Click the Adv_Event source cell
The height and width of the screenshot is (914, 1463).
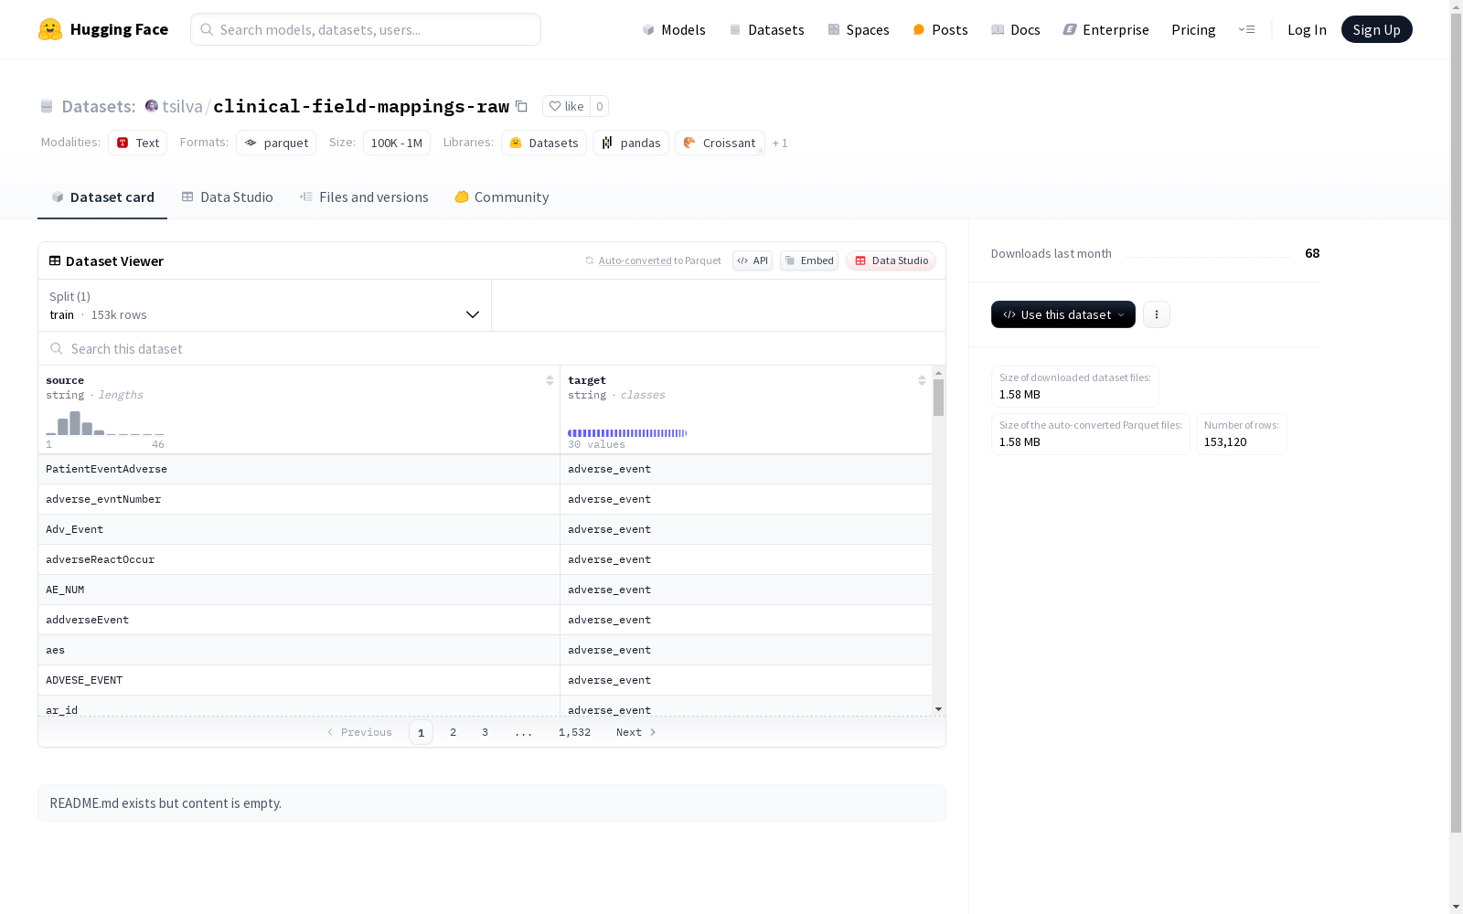pos(299,529)
